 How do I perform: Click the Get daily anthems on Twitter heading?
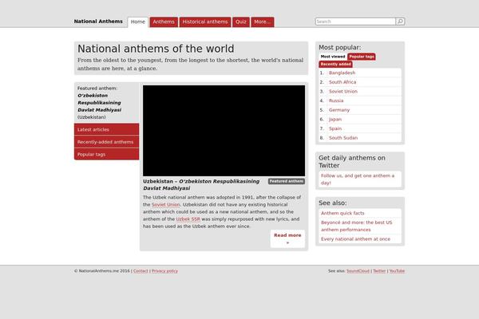click(x=352, y=161)
